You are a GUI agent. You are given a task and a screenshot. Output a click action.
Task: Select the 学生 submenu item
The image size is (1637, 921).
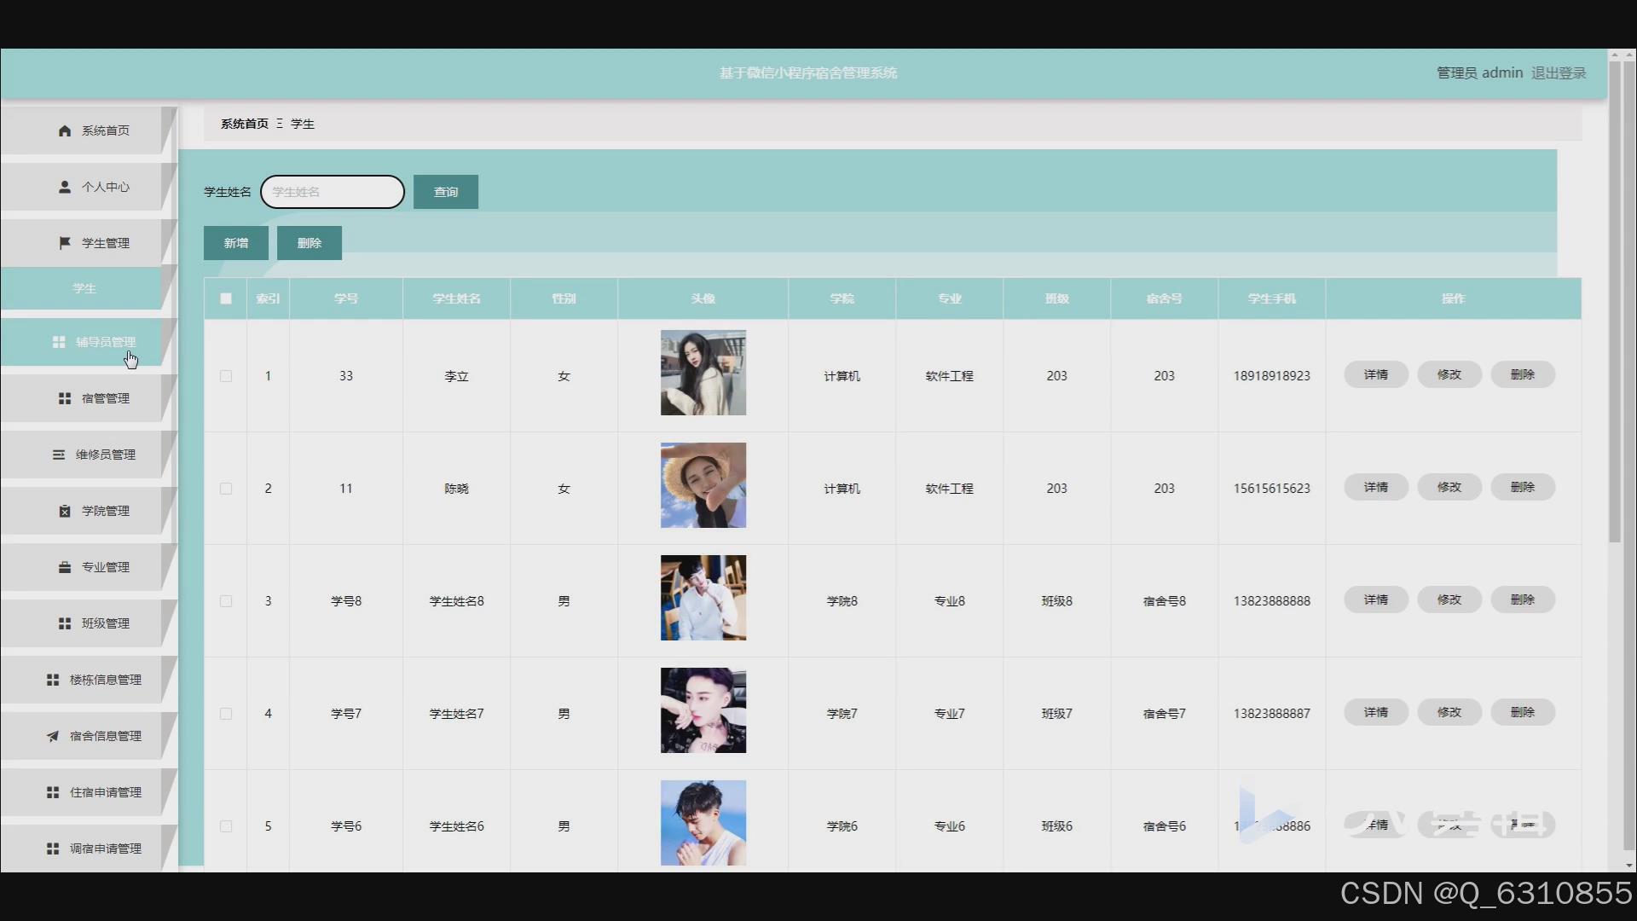(x=84, y=288)
